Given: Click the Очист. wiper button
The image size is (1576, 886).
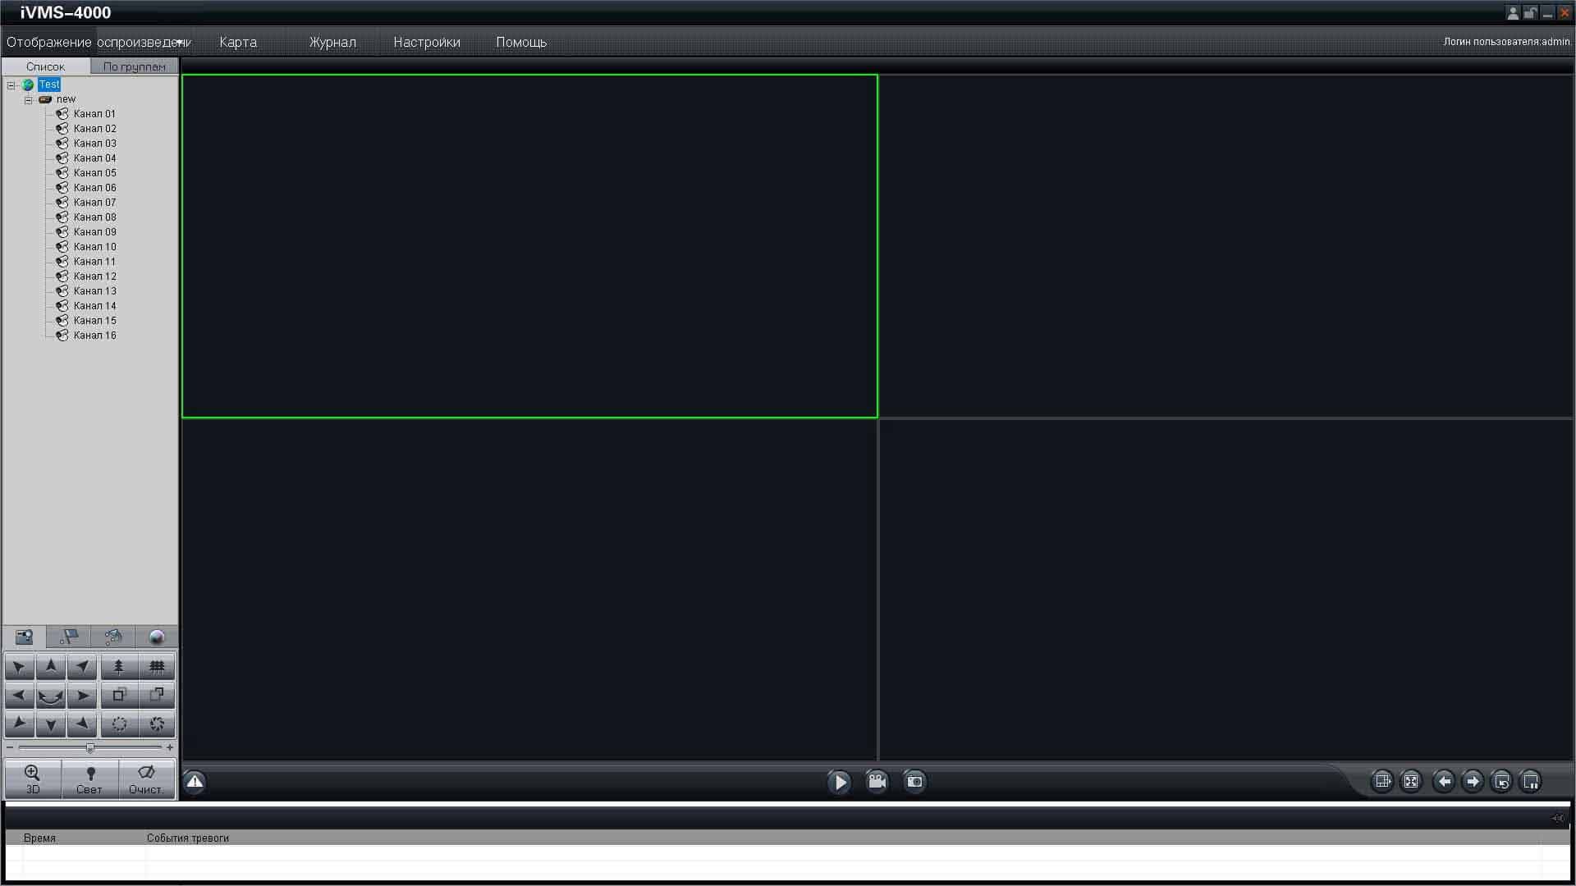Looking at the screenshot, I should 145,779.
